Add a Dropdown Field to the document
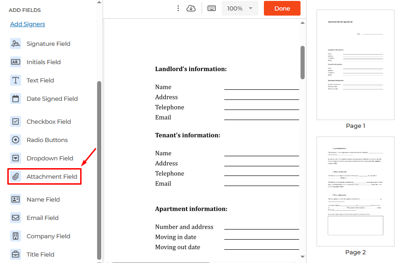This screenshot has height=263, width=405. pyautogui.click(x=49, y=158)
